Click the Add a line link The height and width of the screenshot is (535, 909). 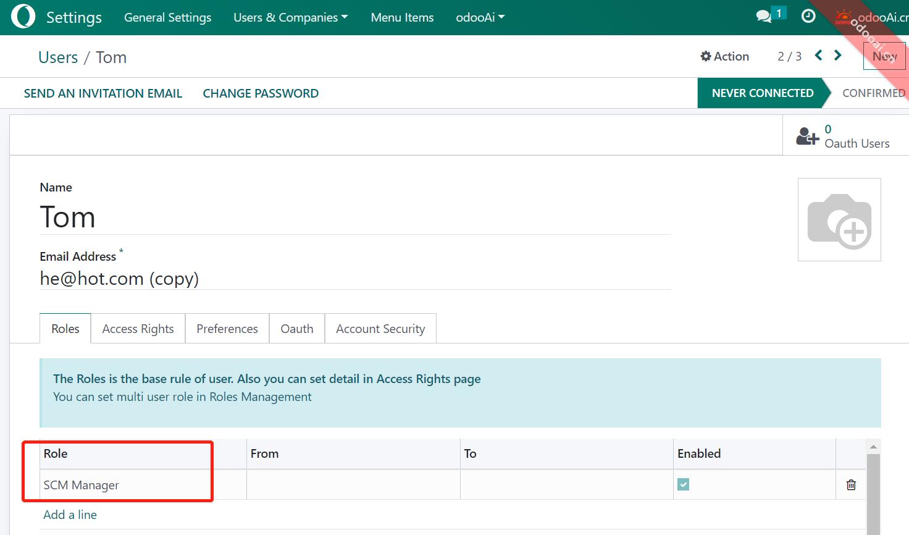coord(70,515)
